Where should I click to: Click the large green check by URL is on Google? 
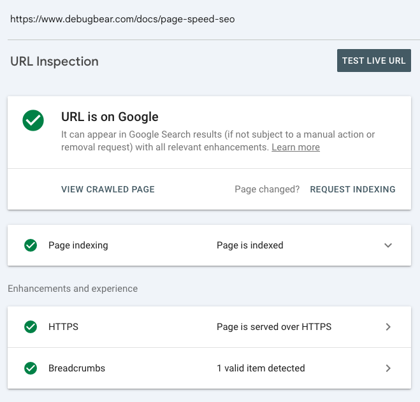pyautogui.click(x=33, y=120)
